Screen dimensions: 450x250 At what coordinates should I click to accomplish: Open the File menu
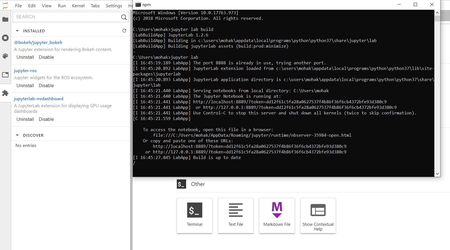point(18,6)
